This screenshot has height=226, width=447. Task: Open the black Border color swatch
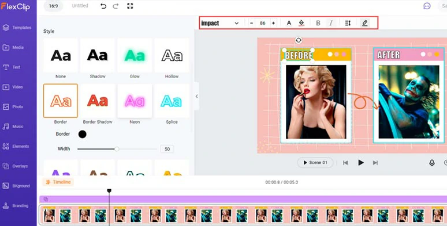click(83, 134)
